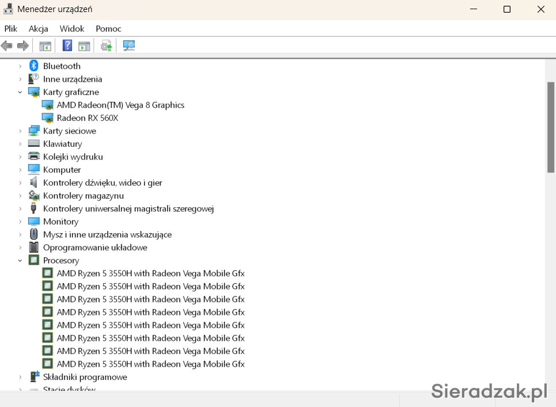Maximize the Menedżer urządzeń window
Viewport: 556px width, 407px height.
[507, 9]
